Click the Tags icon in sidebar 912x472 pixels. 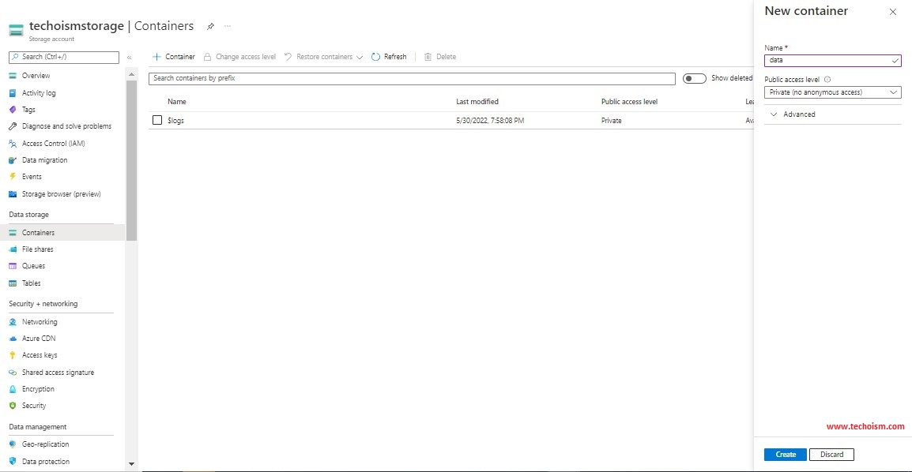click(13, 110)
